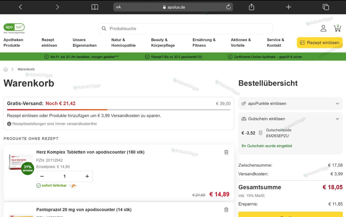Image resolution: width=346 pixels, height=217 pixels.
Task: Open Service & Kontakt menu
Action: [x=276, y=43]
